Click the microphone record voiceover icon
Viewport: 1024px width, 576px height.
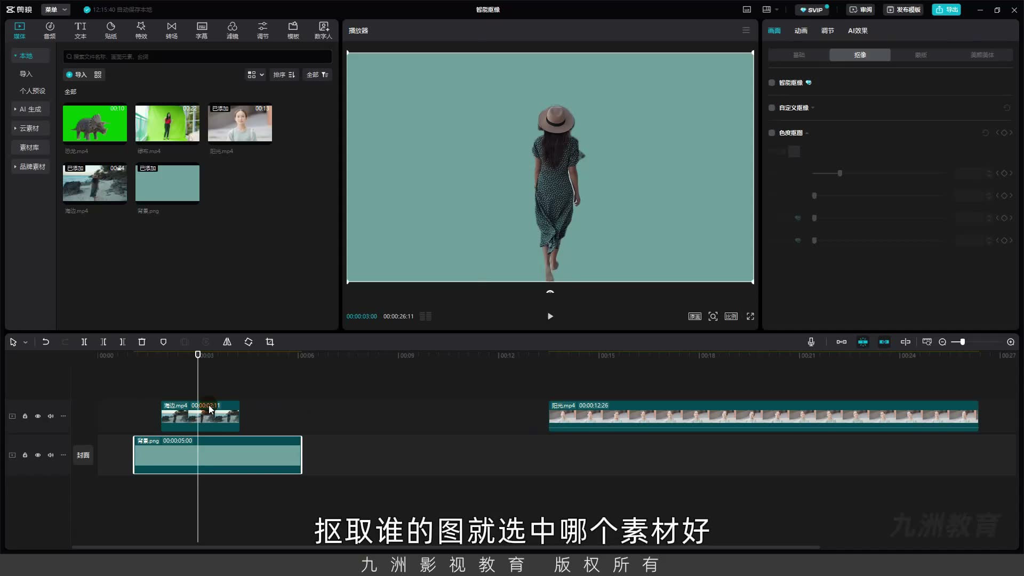(811, 342)
